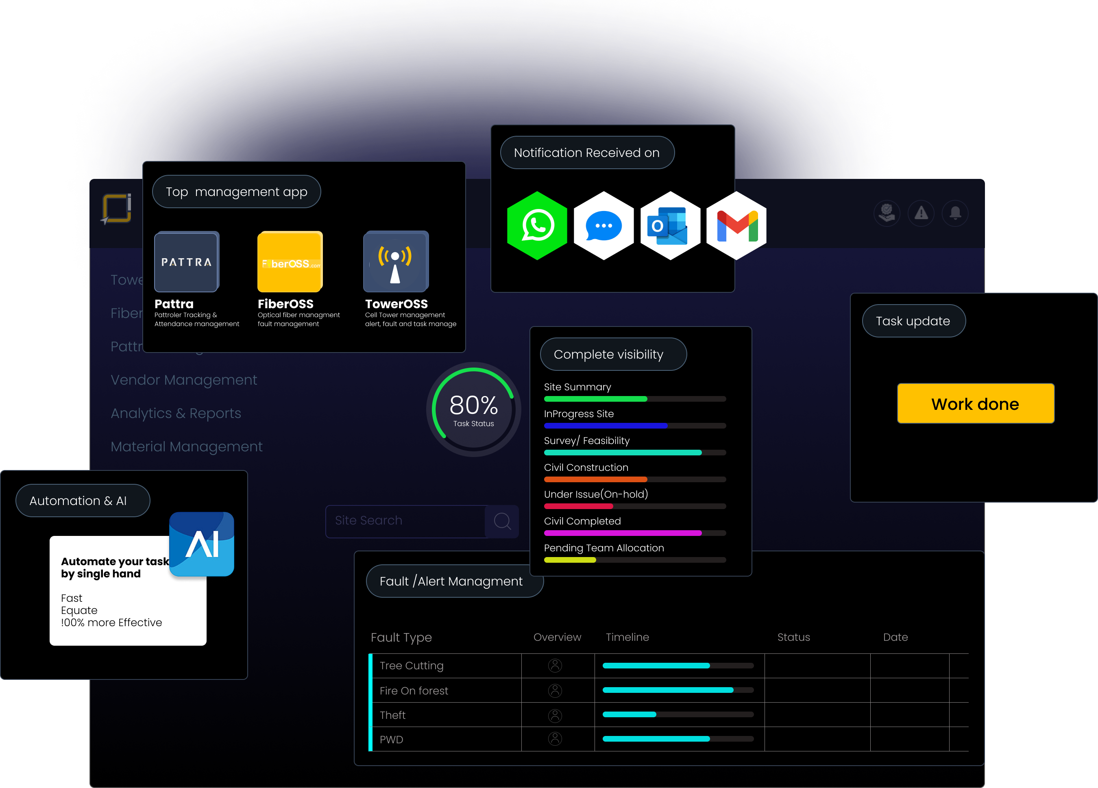Expand the Vendor Management menu item
The height and width of the screenshot is (788, 1098).
[x=183, y=379]
